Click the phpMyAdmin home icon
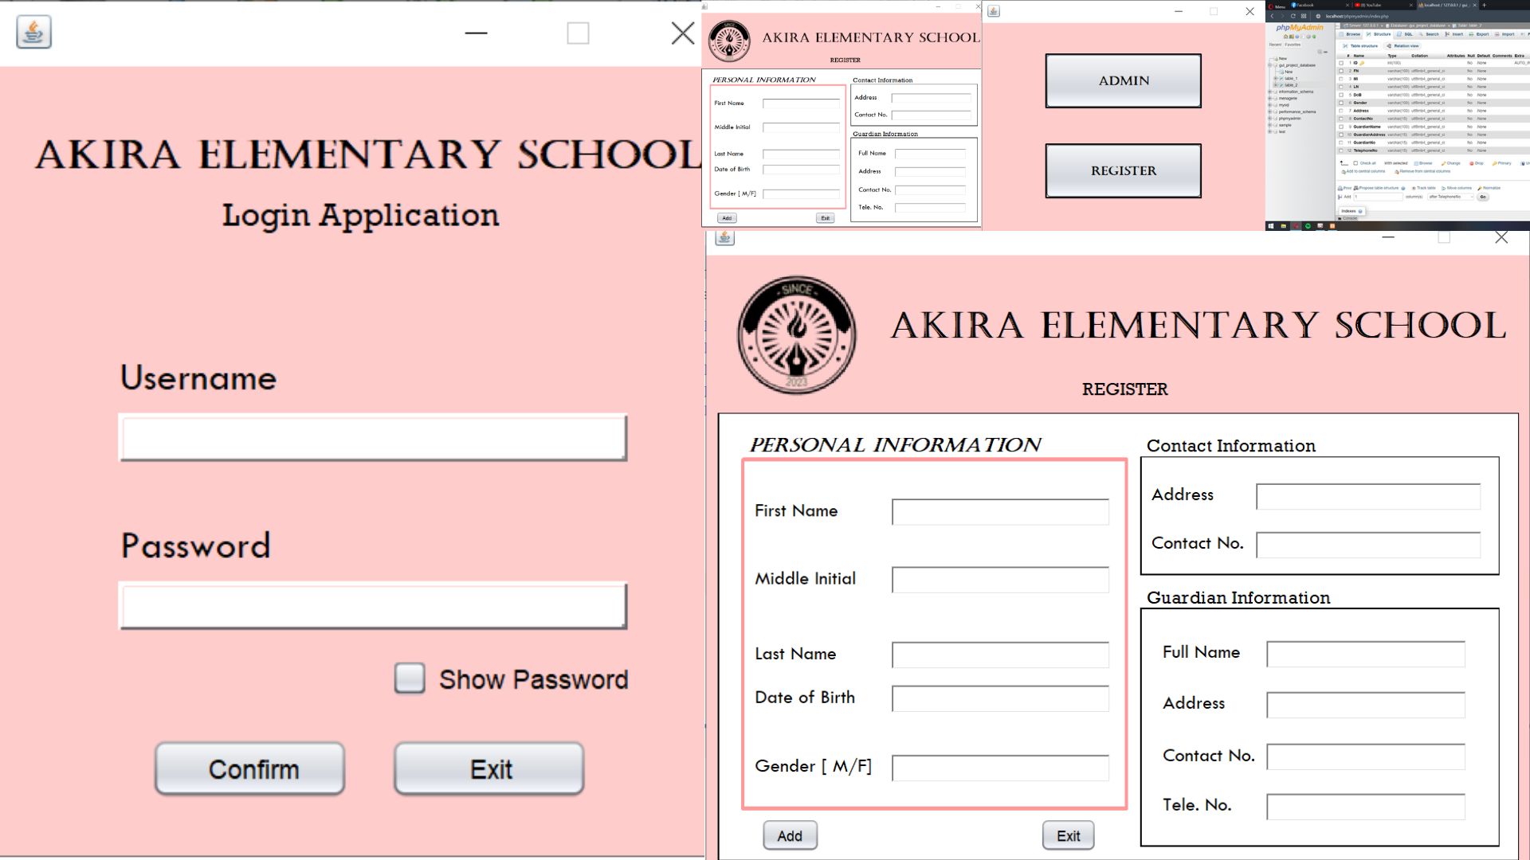The height and width of the screenshot is (860, 1530). [x=1286, y=36]
